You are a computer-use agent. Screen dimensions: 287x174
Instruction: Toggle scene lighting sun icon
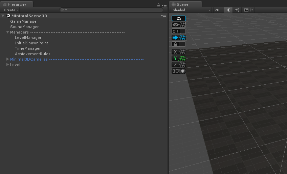[228, 10]
